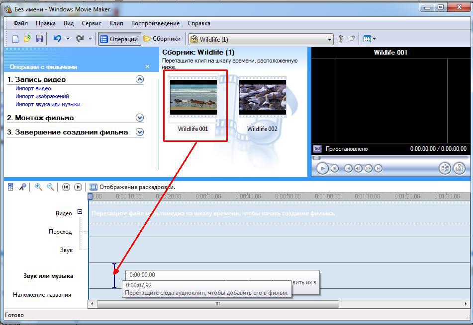Click the Импорт звука или музыки link
473x325 pixels.
tap(48, 104)
